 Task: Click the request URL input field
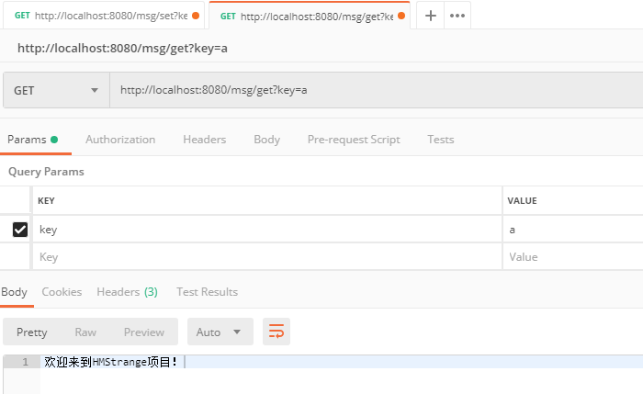[376, 90]
